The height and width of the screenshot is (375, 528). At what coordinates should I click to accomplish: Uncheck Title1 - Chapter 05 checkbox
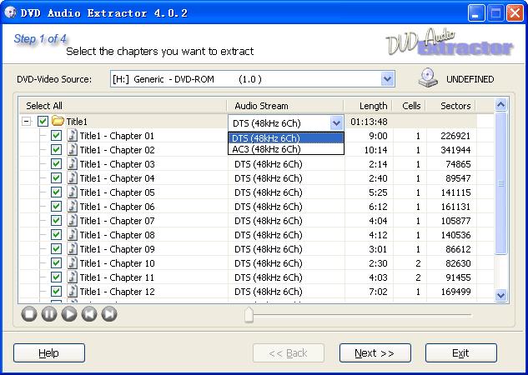[56, 192]
